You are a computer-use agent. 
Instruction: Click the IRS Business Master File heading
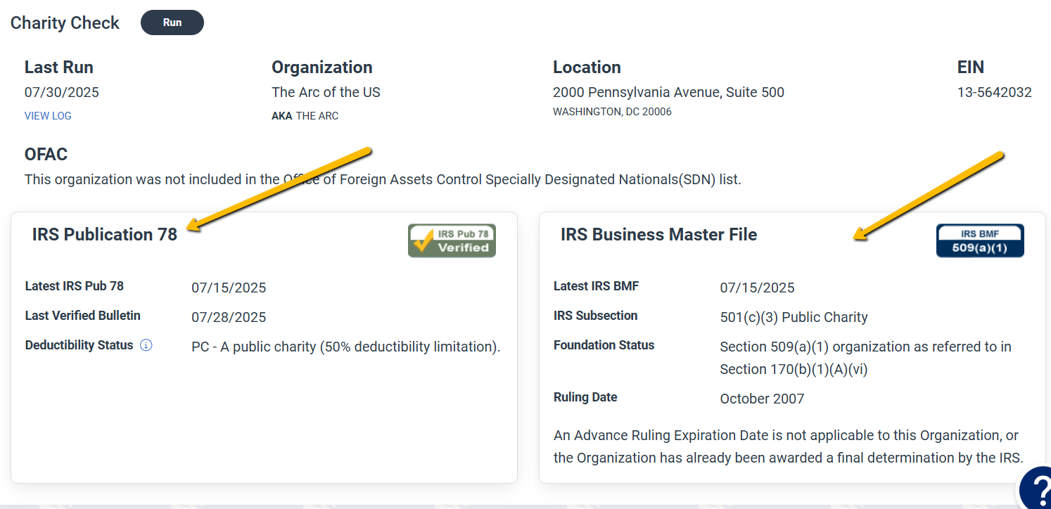(x=659, y=235)
